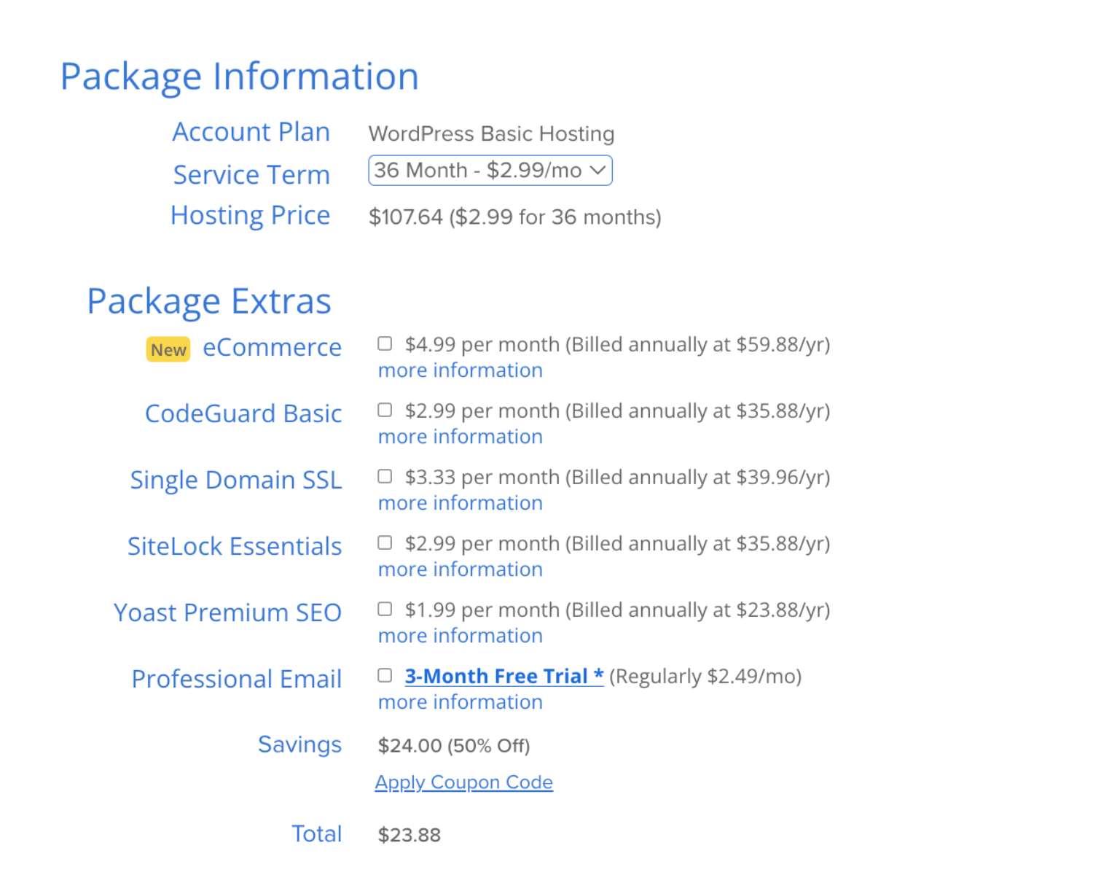View Yoast Premium SEO more information
This screenshot has width=1093, height=875.
(460, 636)
